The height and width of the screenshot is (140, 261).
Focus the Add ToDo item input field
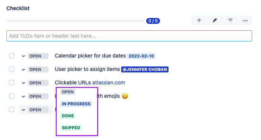coord(129,36)
